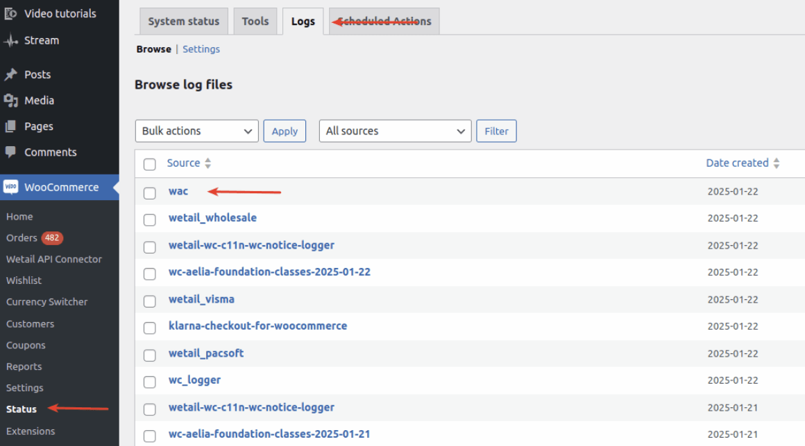
Task: Click the Video tutorials icon in sidebar
Action: point(10,13)
